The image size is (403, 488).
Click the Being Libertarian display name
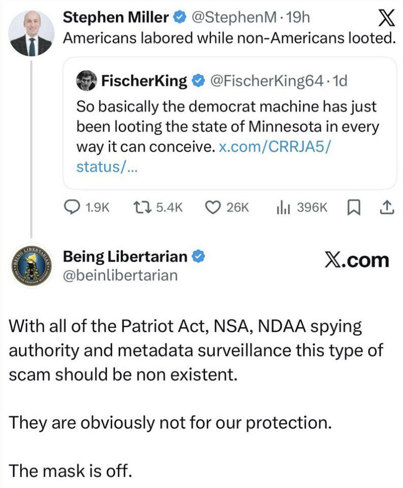tap(125, 257)
